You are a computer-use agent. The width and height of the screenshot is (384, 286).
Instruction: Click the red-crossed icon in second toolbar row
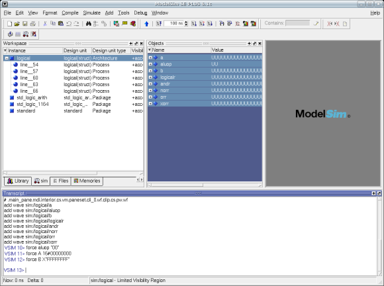pos(34,34)
